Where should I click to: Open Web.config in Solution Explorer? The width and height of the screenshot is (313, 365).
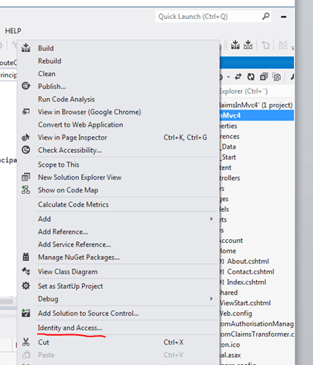point(235,313)
